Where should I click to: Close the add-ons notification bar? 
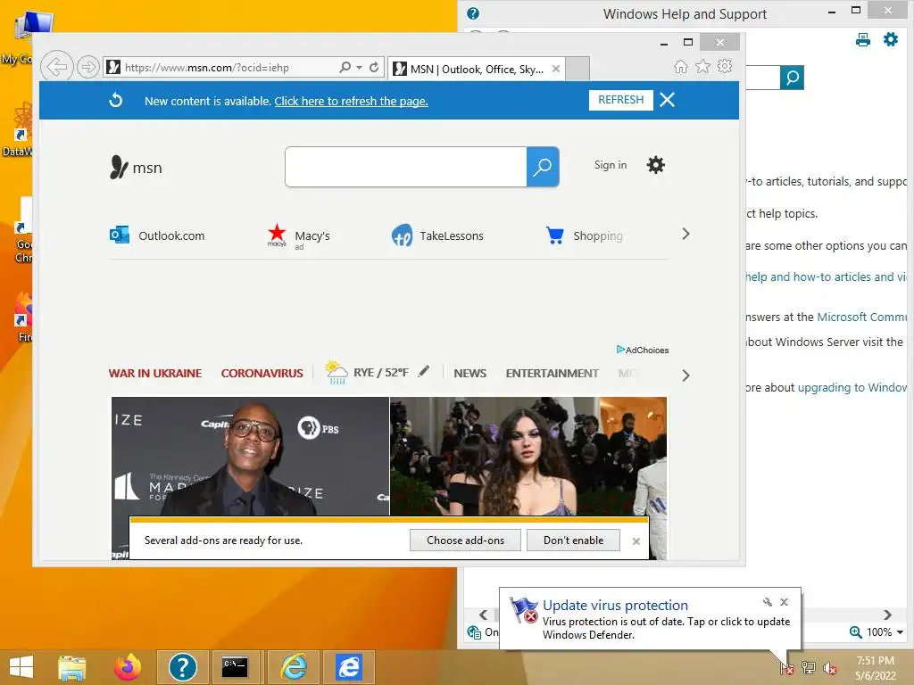pyautogui.click(x=636, y=541)
